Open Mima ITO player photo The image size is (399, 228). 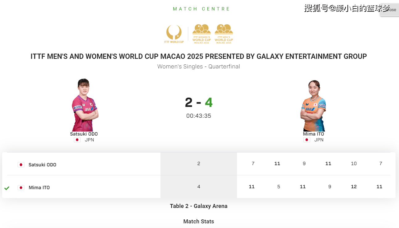[313, 106]
